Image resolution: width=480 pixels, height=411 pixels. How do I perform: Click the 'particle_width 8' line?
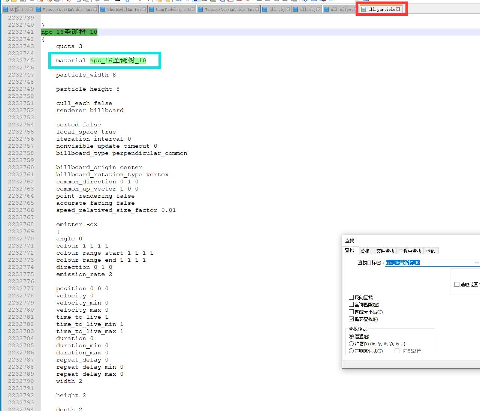coord(86,75)
